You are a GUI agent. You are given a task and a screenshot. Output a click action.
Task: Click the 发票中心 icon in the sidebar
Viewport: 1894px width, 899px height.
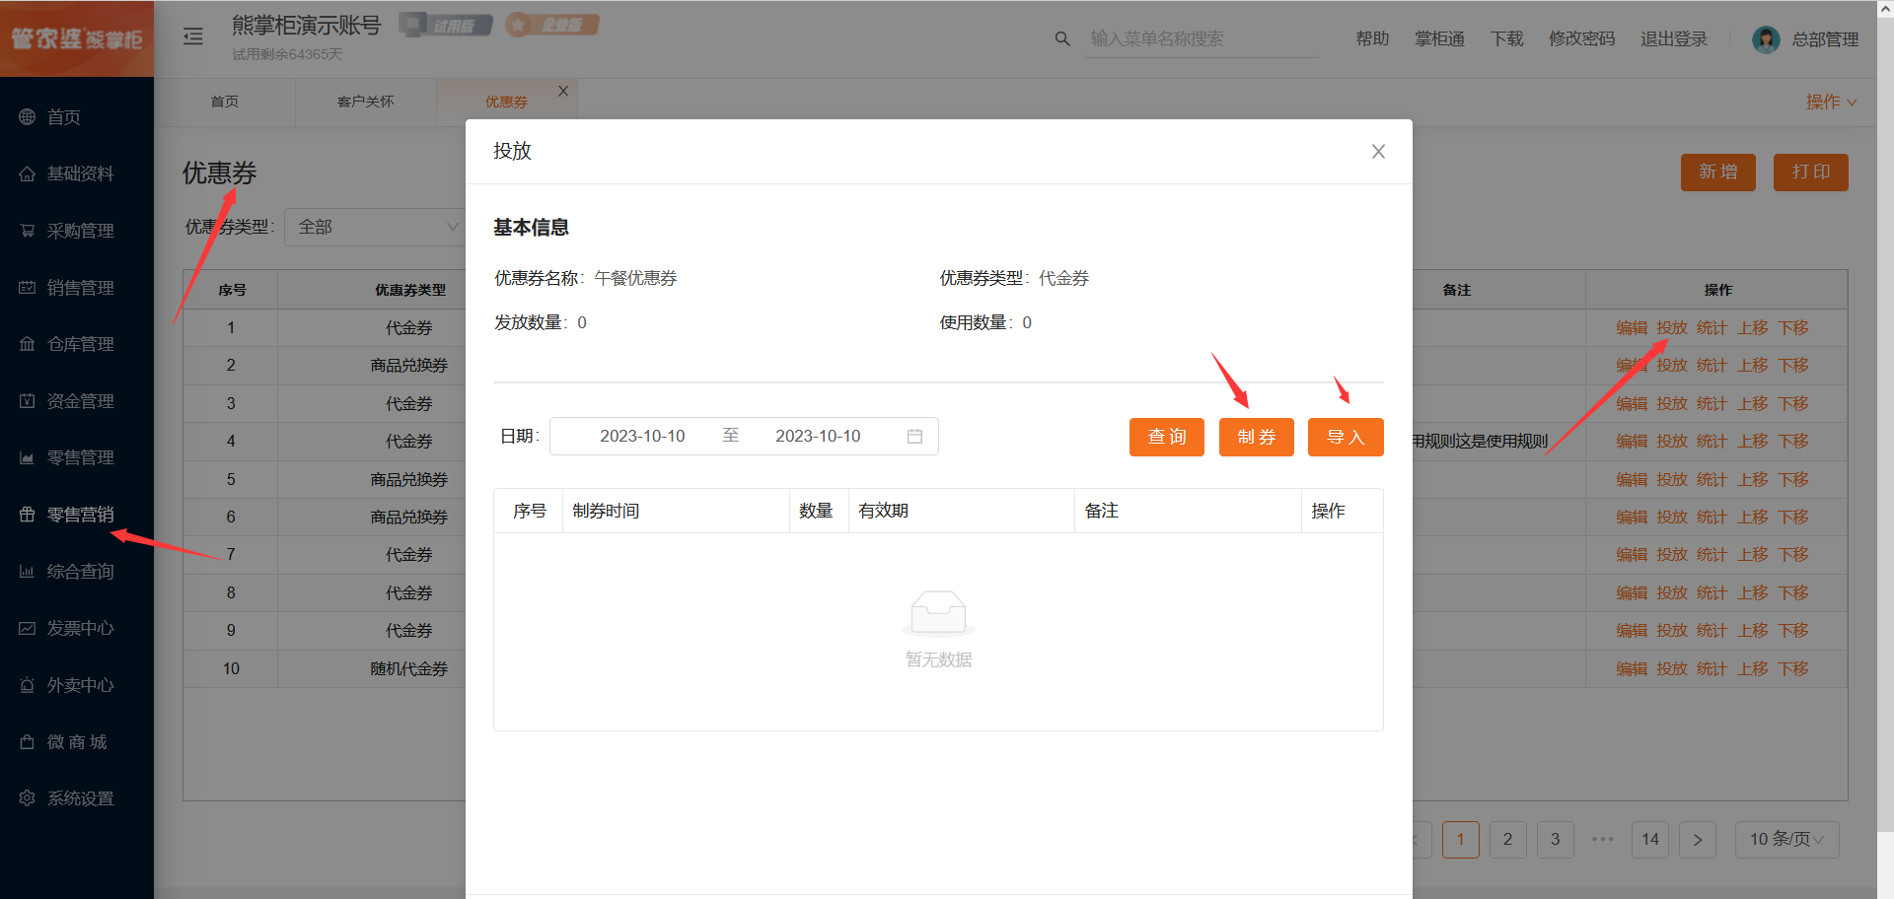tap(27, 628)
